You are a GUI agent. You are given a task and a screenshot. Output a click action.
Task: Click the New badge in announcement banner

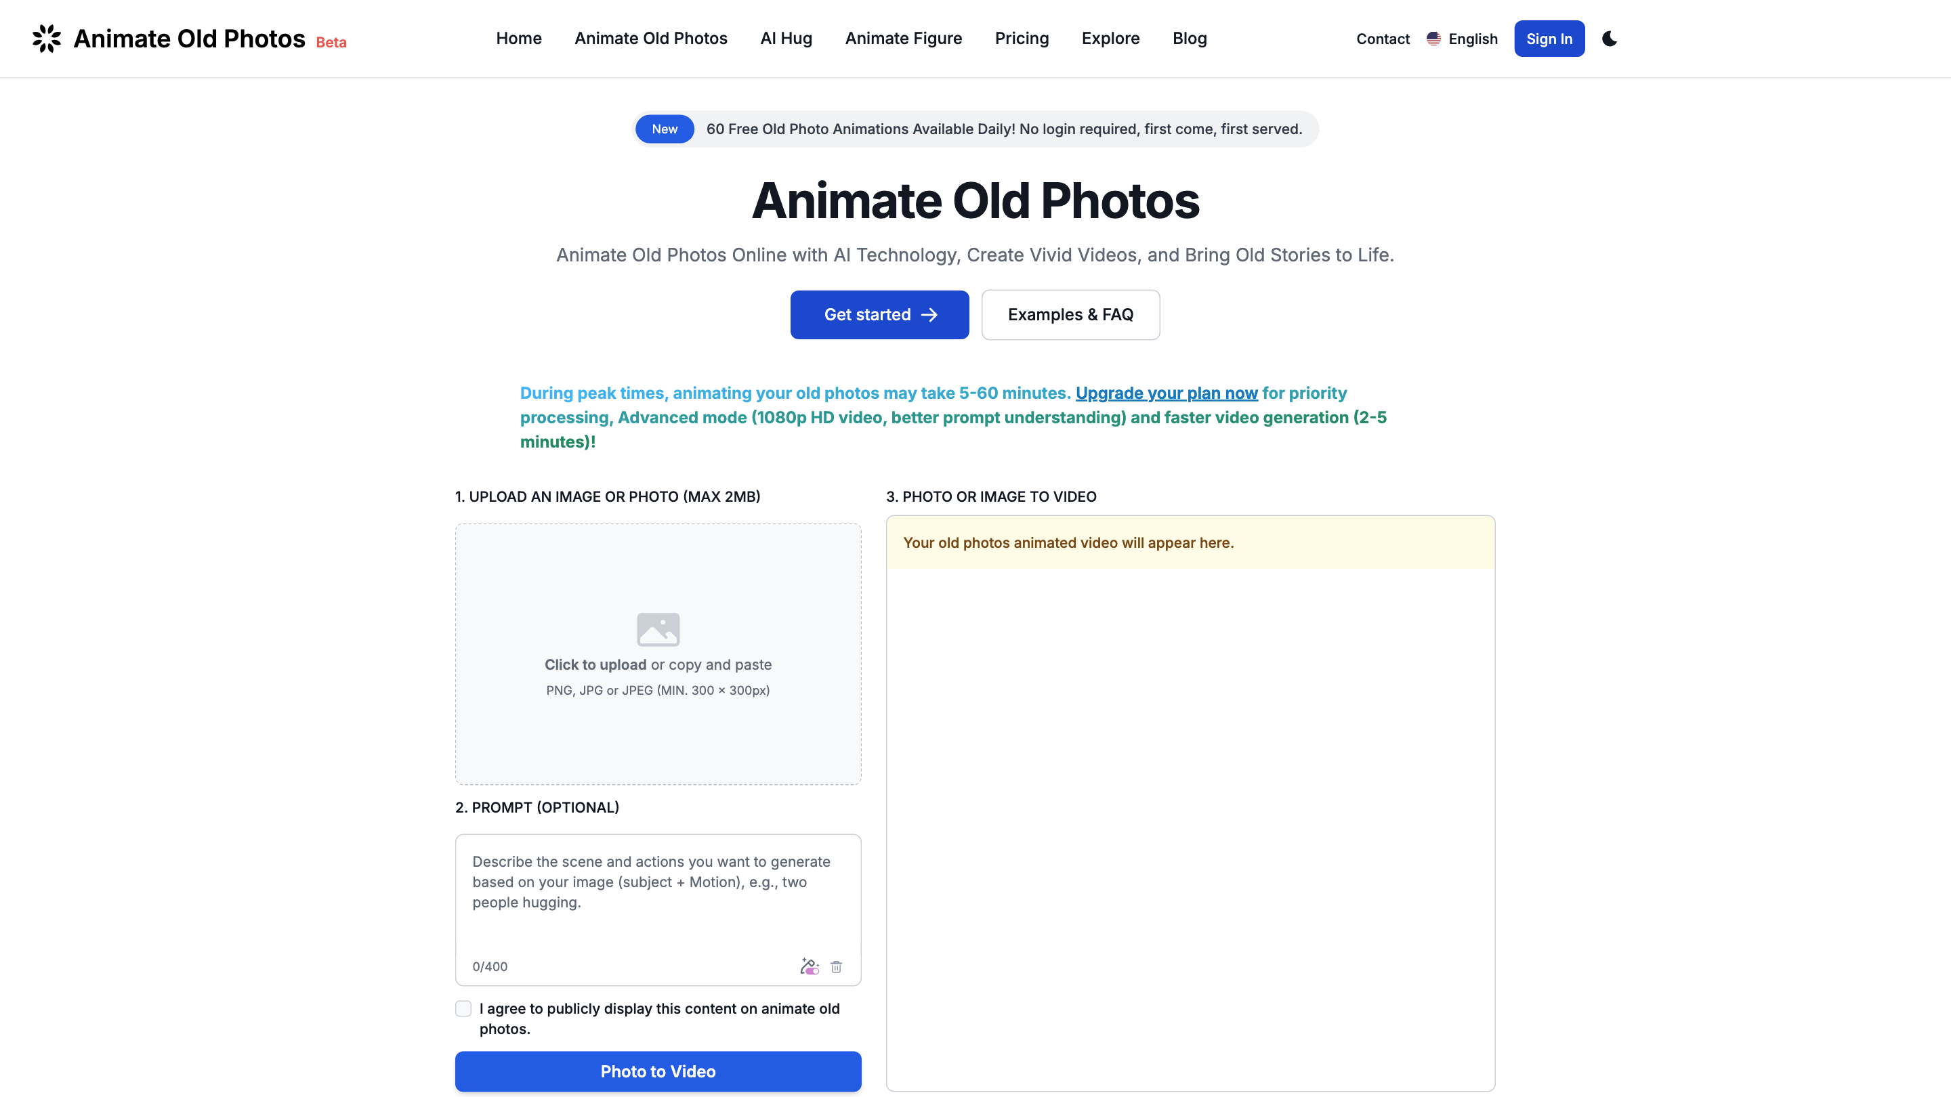[664, 129]
